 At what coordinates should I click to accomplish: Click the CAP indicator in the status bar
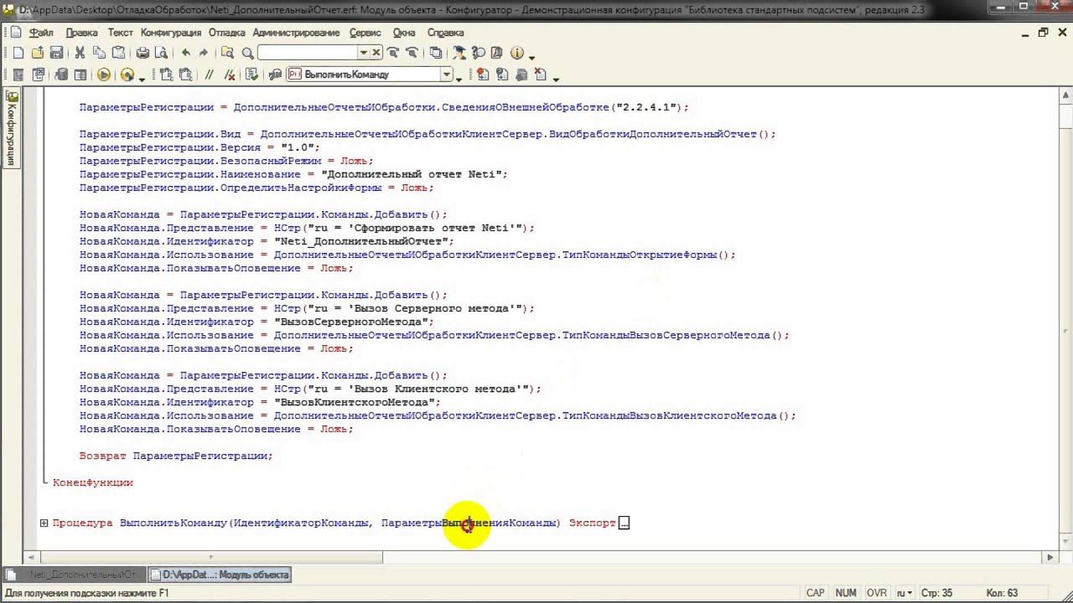point(815,593)
